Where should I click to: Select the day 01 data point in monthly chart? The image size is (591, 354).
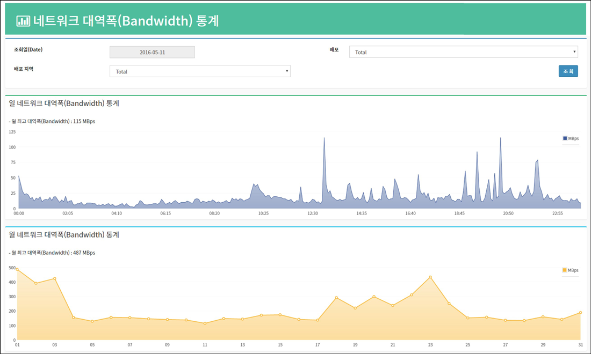pyautogui.click(x=17, y=269)
